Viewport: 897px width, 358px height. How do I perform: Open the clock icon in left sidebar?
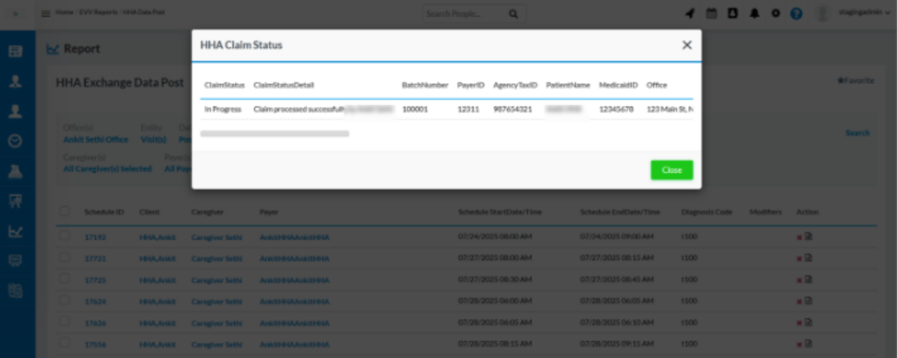pyautogui.click(x=15, y=141)
